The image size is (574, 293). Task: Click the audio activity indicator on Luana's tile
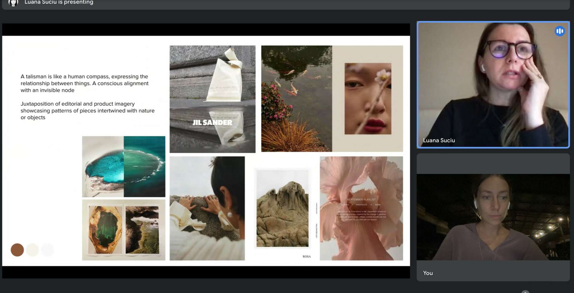click(x=559, y=31)
